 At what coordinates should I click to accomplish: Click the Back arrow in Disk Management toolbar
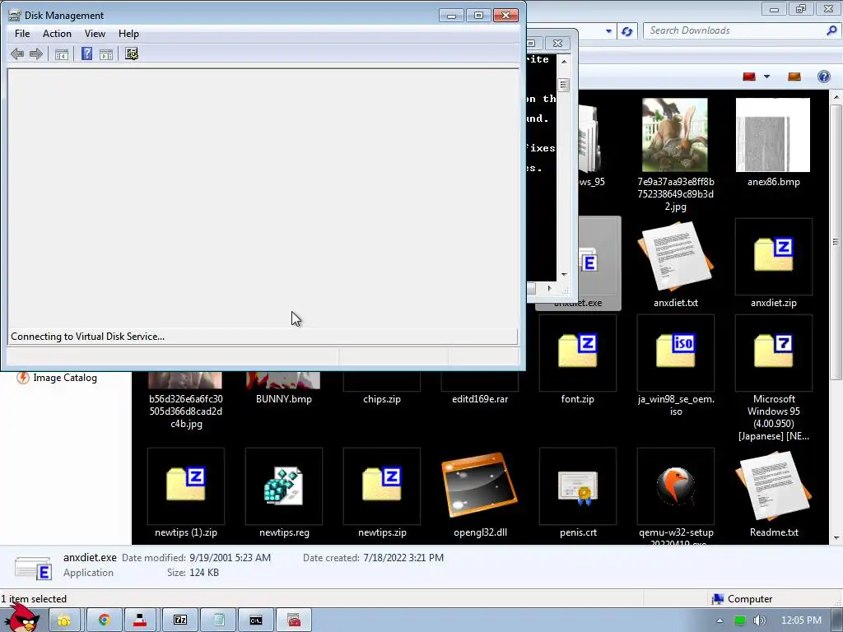coord(17,53)
